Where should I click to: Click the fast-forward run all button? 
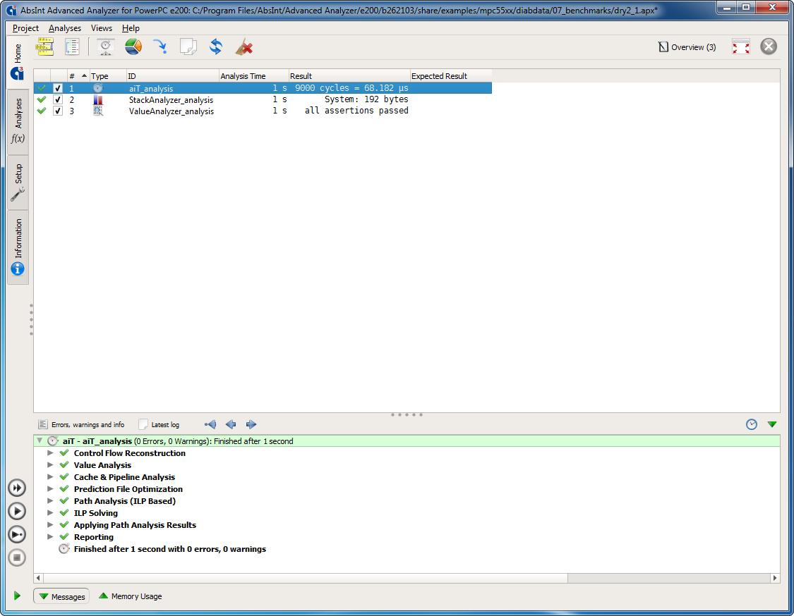pyautogui.click(x=17, y=488)
